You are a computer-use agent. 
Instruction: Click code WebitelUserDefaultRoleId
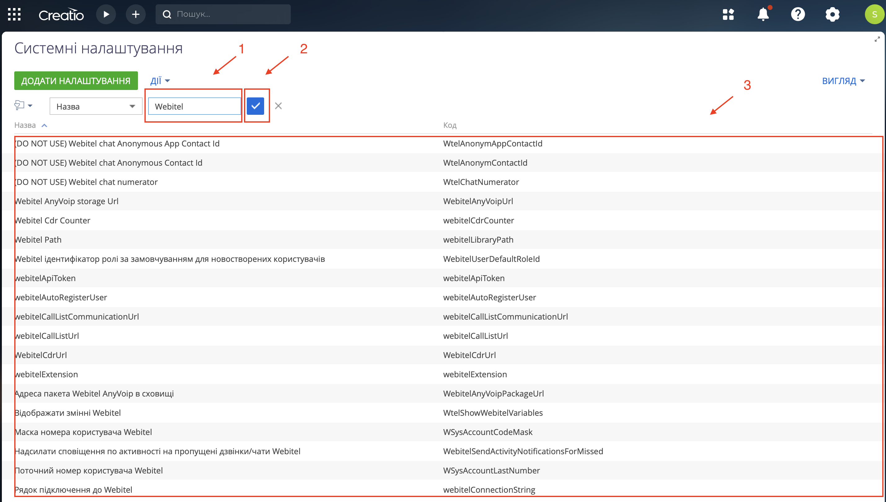coord(491,259)
